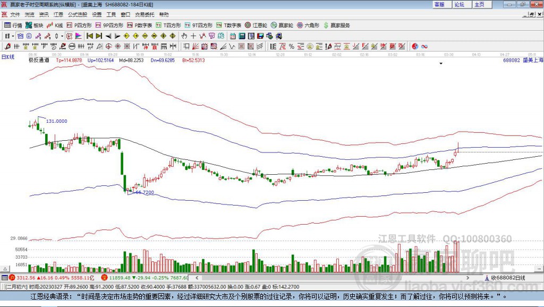Screen dimensions: 544x307
Task: Open the 赢家轮 tool
Action: [282, 25]
